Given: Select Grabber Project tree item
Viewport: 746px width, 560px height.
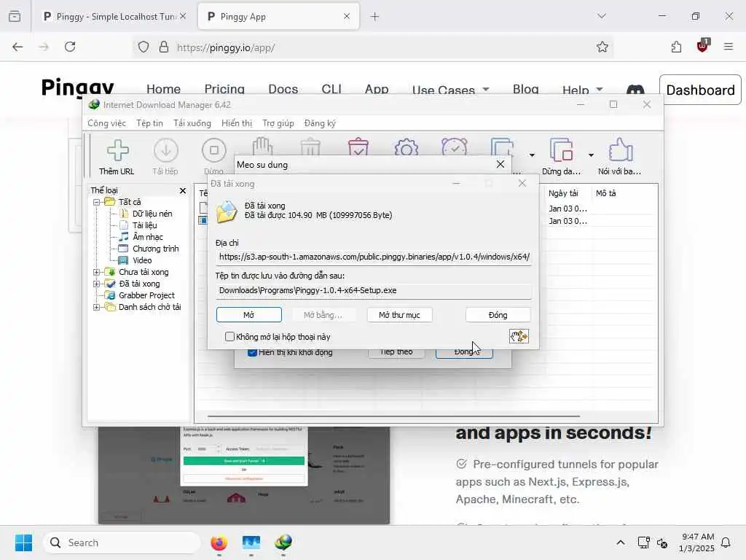Looking at the screenshot, I should click(146, 295).
